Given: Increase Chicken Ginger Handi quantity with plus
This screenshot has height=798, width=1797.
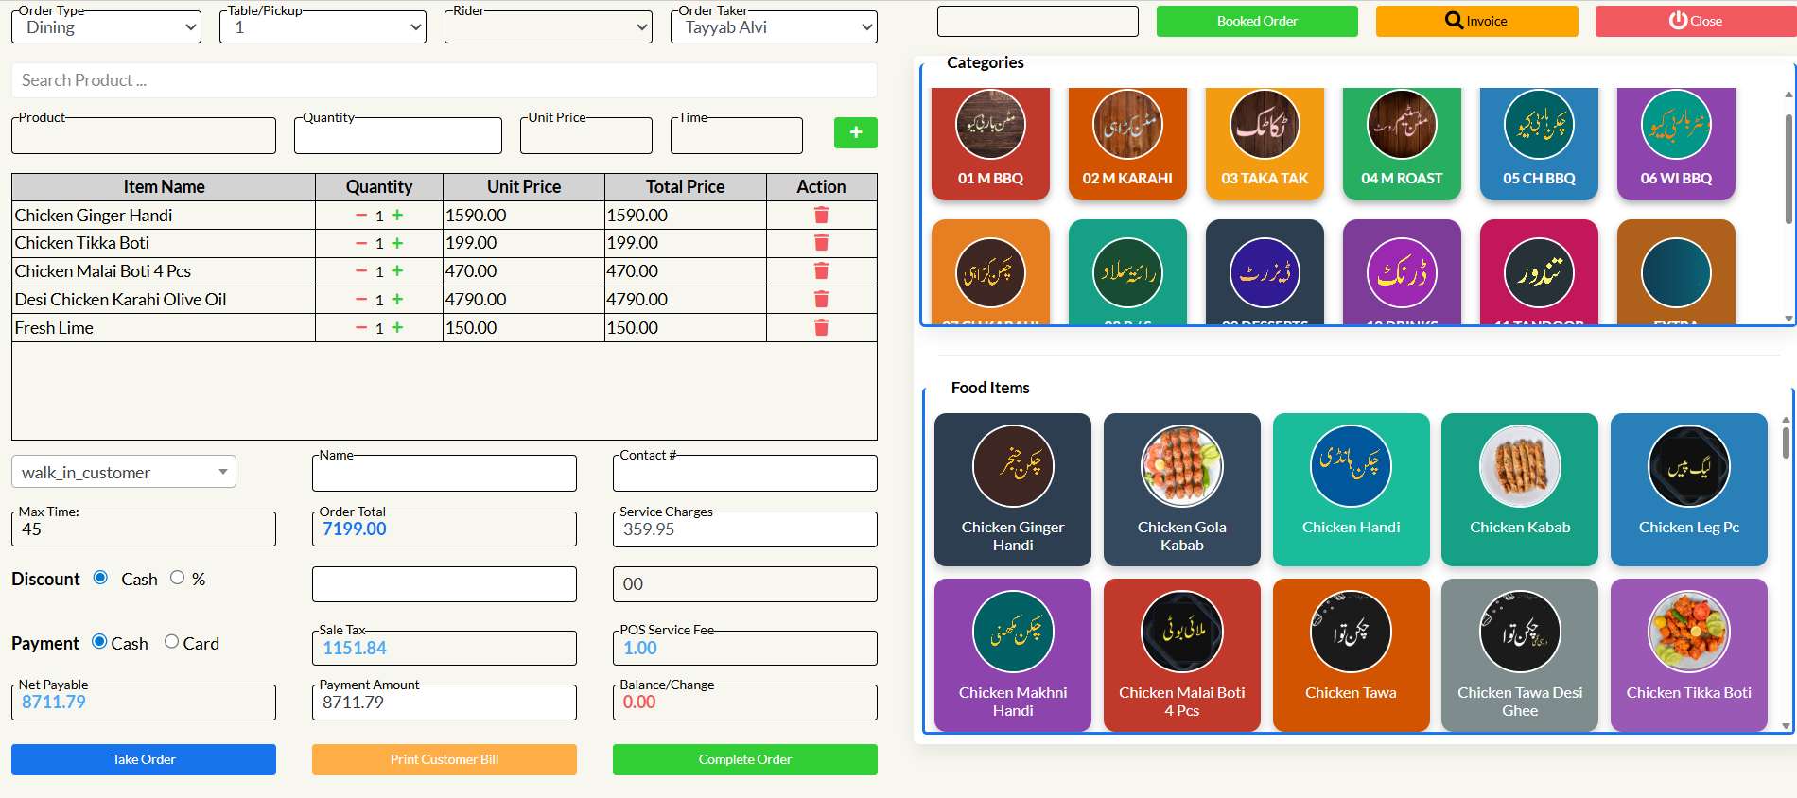Looking at the screenshot, I should [x=397, y=216].
